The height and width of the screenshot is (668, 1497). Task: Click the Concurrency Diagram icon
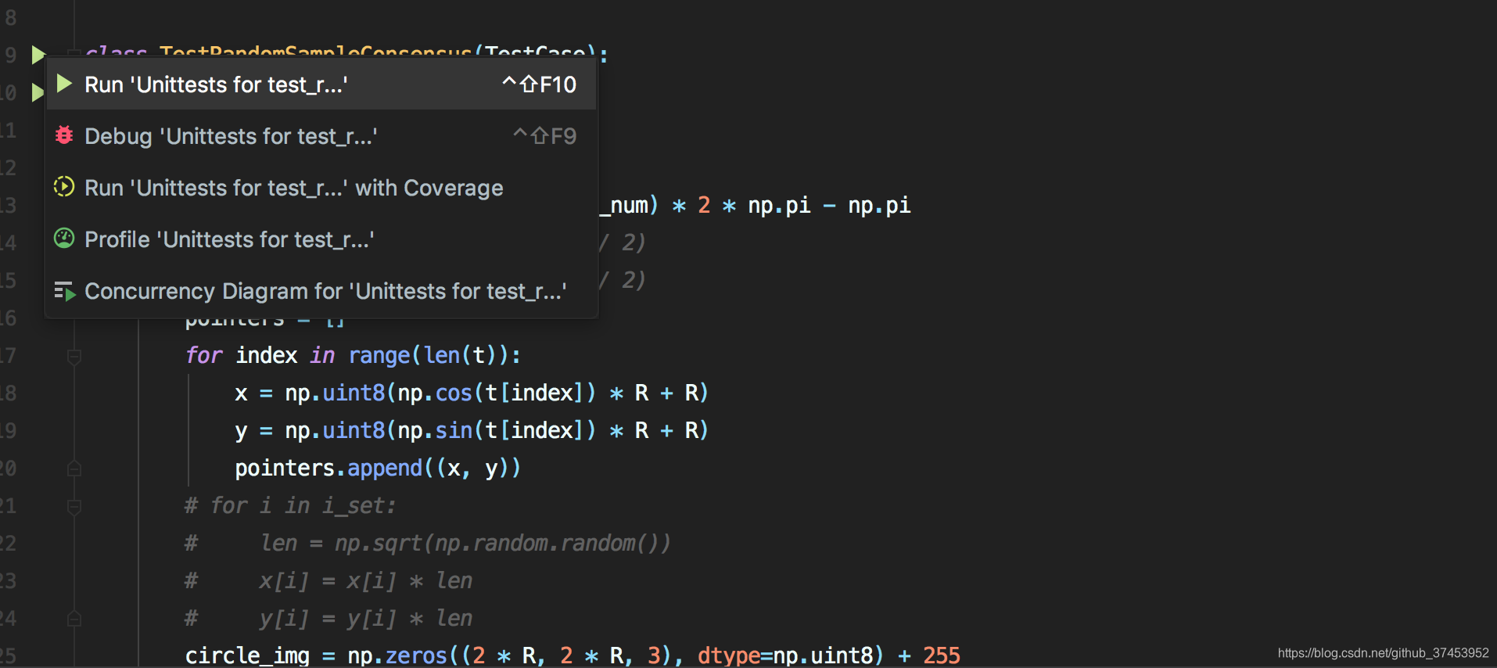(65, 291)
